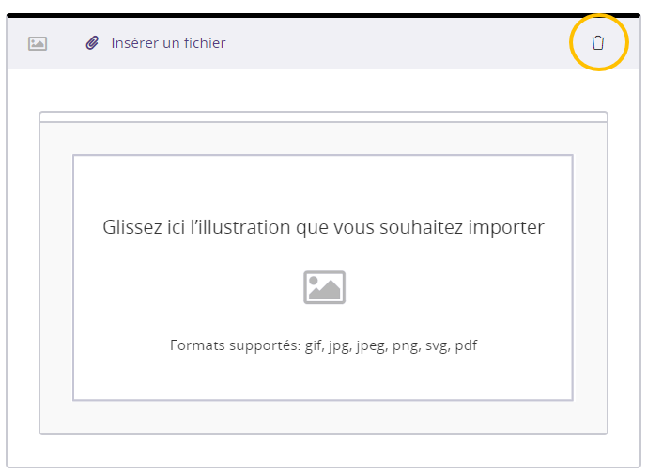Click the "Formats supportés" caption line
Image resolution: width=647 pixels, height=475 pixels.
click(323, 345)
